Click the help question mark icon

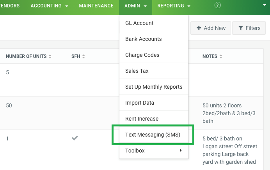tap(218, 5)
